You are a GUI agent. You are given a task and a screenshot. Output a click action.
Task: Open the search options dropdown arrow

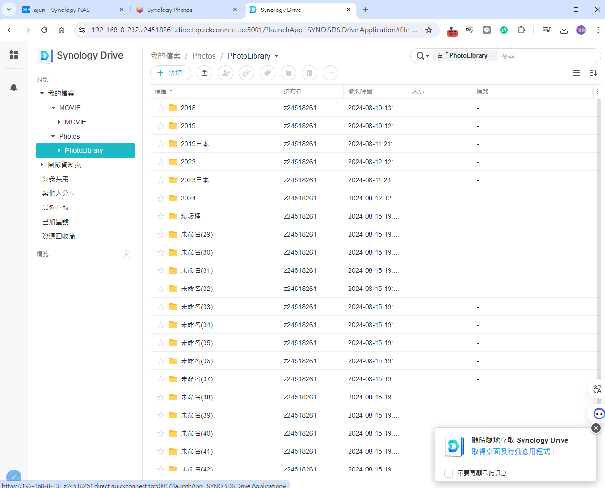pos(428,56)
